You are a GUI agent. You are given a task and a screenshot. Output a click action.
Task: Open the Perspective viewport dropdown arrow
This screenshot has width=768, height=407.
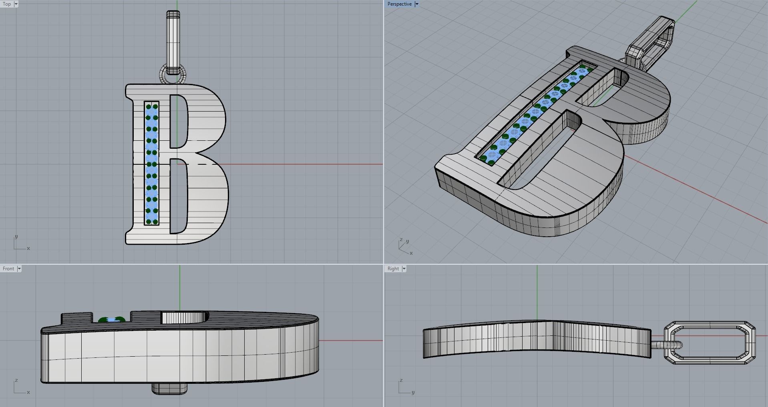416,4
